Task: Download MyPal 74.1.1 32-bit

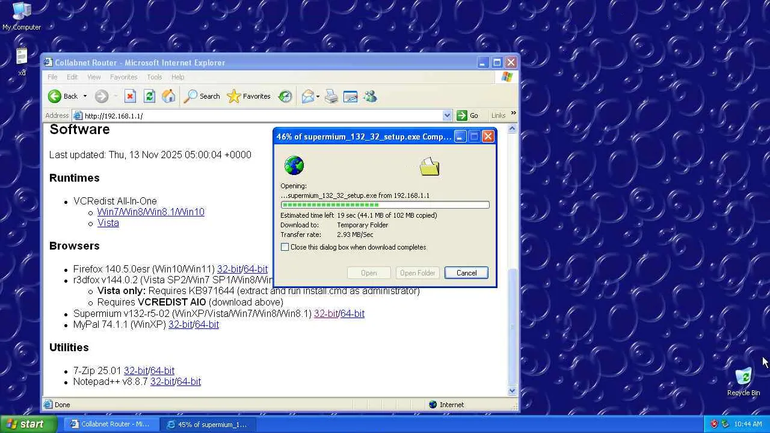Action: (180, 324)
